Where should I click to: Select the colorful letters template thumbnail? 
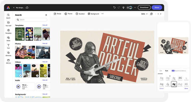(29, 34)
